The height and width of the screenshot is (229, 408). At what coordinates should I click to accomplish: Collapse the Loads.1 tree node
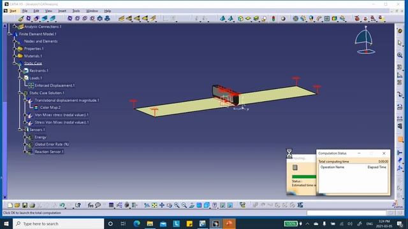click(x=20, y=78)
